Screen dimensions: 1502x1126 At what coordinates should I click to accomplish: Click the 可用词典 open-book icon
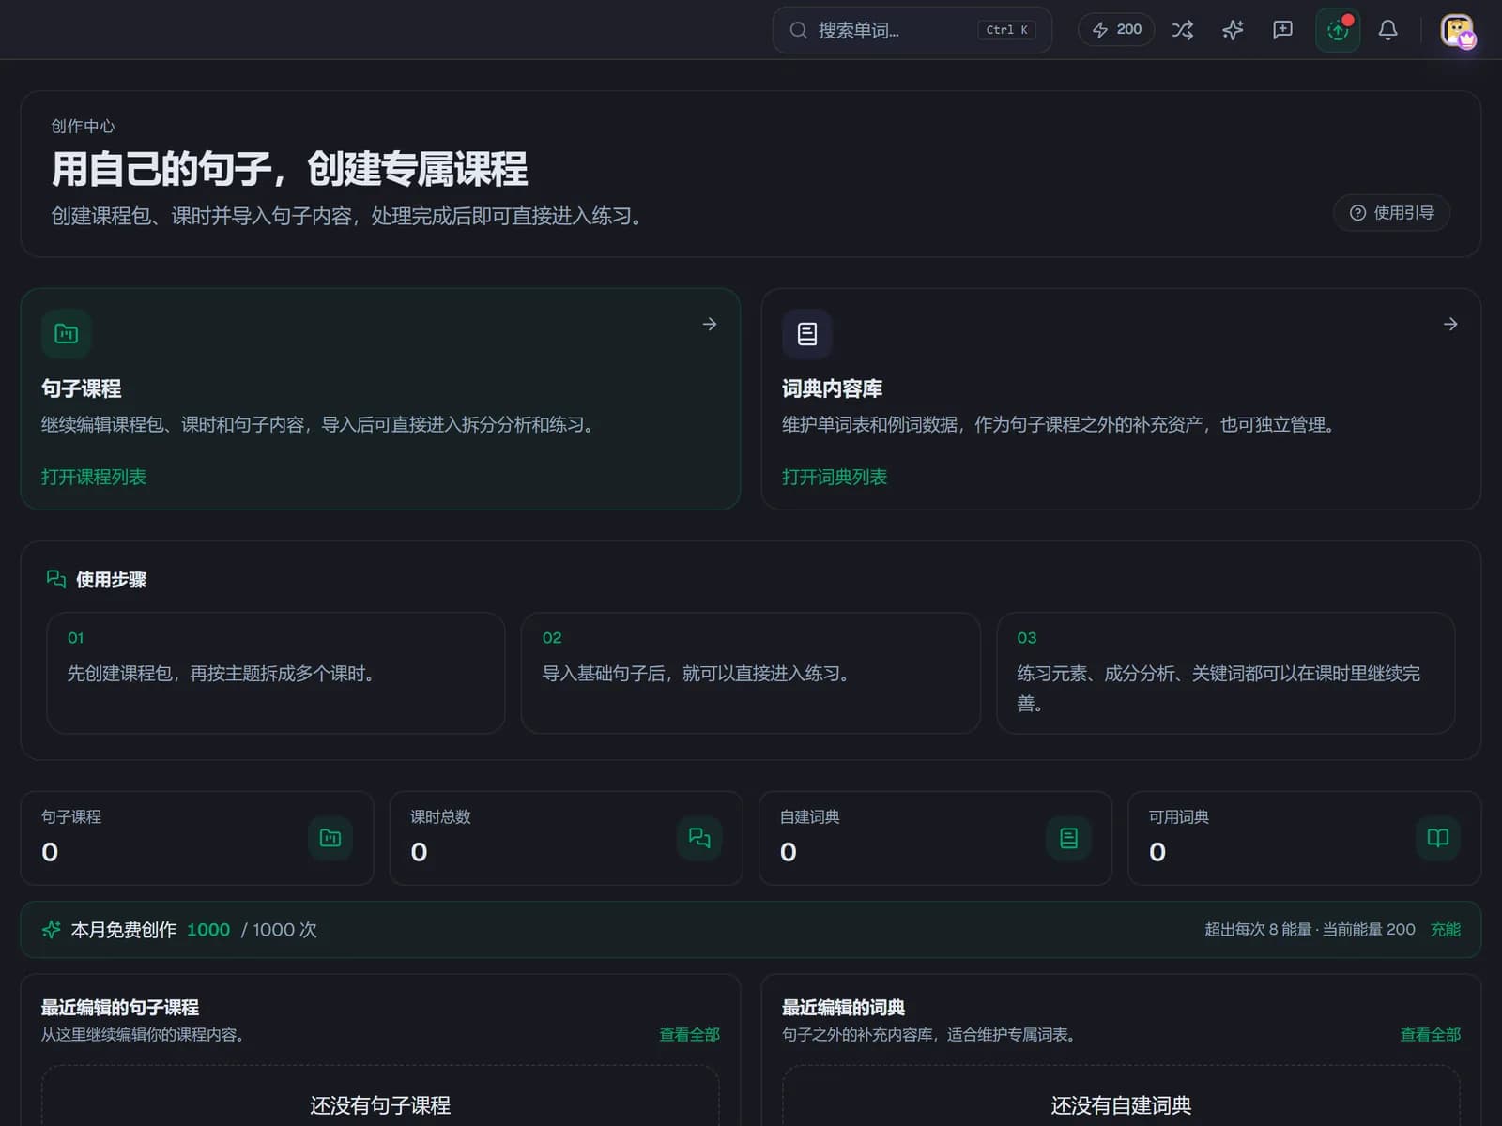coord(1438,838)
